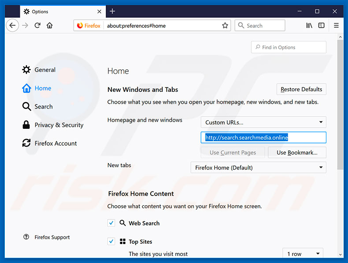Click the vertical scrollbar thumb
The width and height of the screenshot is (348, 263).
[x=340, y=105]
